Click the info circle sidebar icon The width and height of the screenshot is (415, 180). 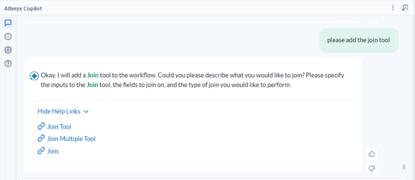coord(8,37)
